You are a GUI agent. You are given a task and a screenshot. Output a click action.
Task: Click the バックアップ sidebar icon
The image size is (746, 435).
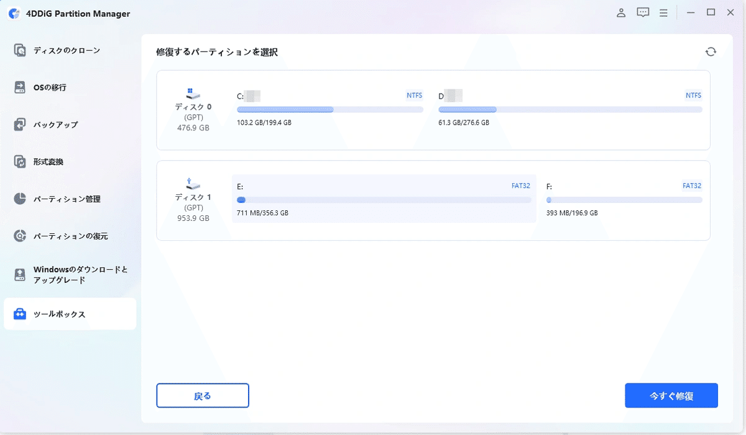tap(21, 124)
